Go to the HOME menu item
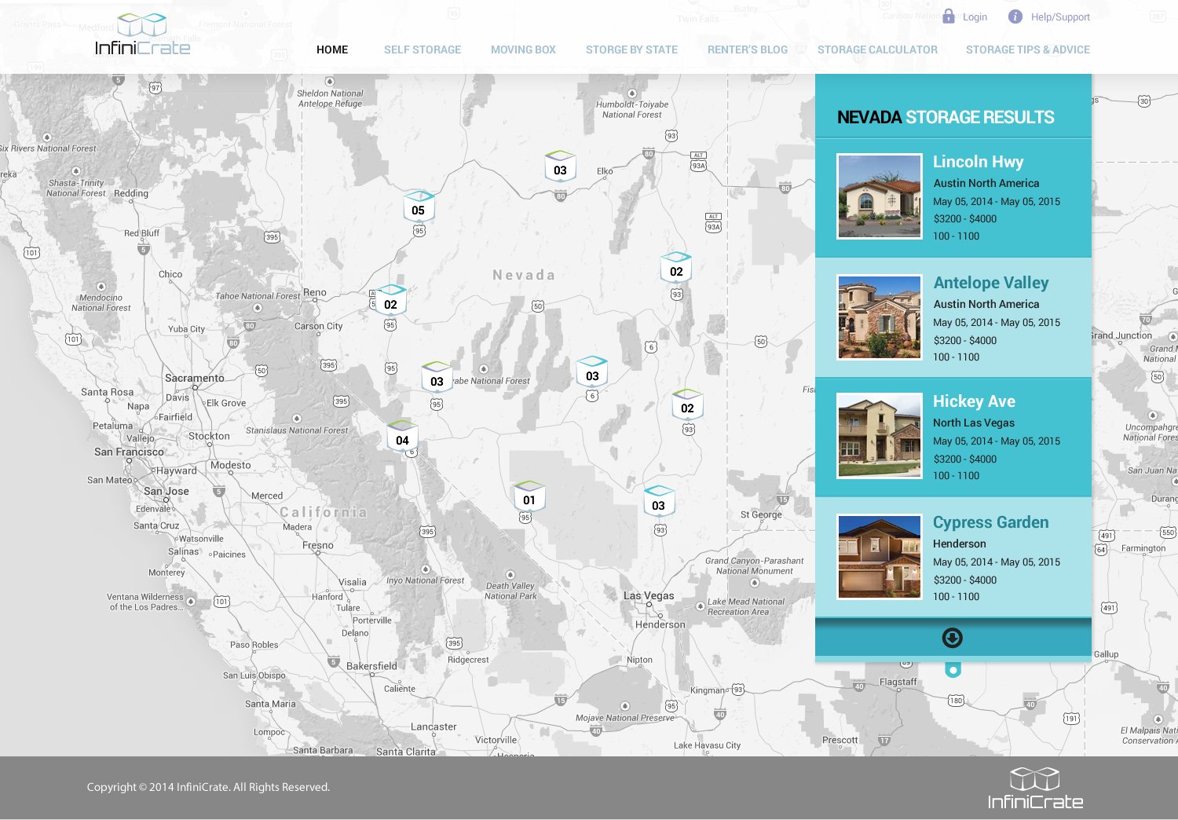This screenshot has height=820, width=1178. [332, 49]
